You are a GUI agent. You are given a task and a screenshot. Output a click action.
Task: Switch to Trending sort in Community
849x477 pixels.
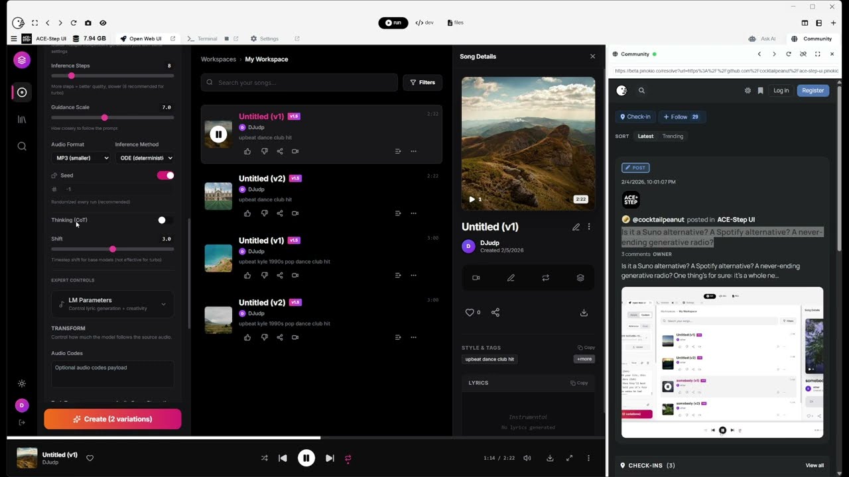pyautogui.click(x=673, y=136)
